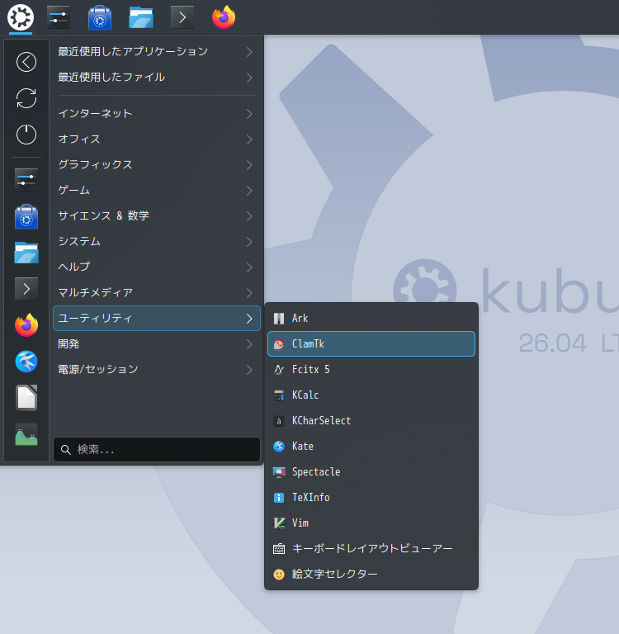619x634 pixels.
Task: Launch Firefox from the top panel
Action: pyautogui.click(x=224, y=17)
